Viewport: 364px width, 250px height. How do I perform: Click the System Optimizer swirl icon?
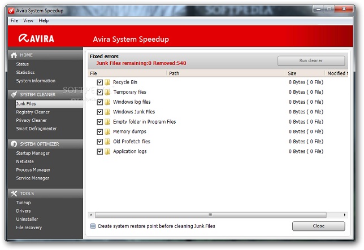point(14,144)
